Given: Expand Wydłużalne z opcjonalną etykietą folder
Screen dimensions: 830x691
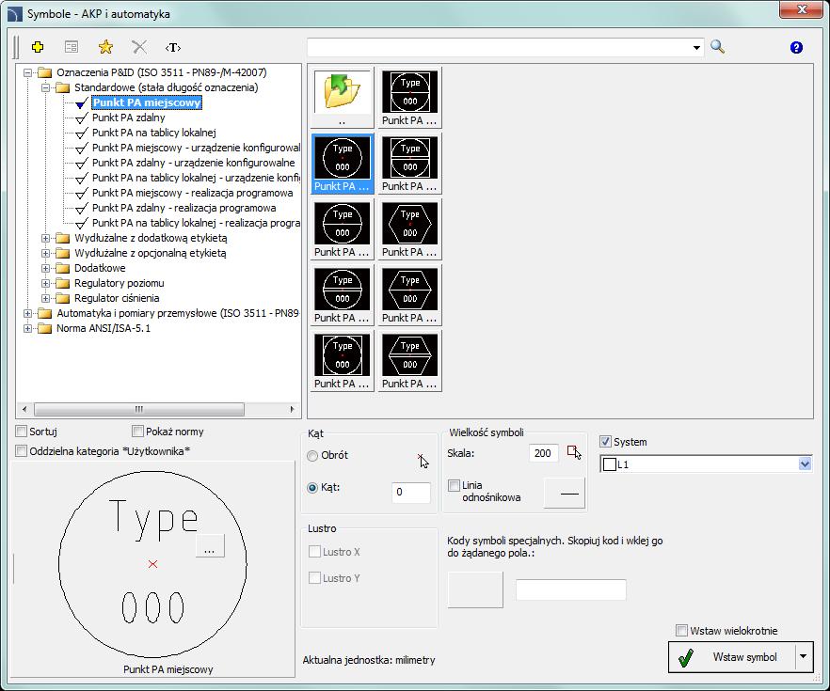Looking at the screenshot, I should click(45, 253).
